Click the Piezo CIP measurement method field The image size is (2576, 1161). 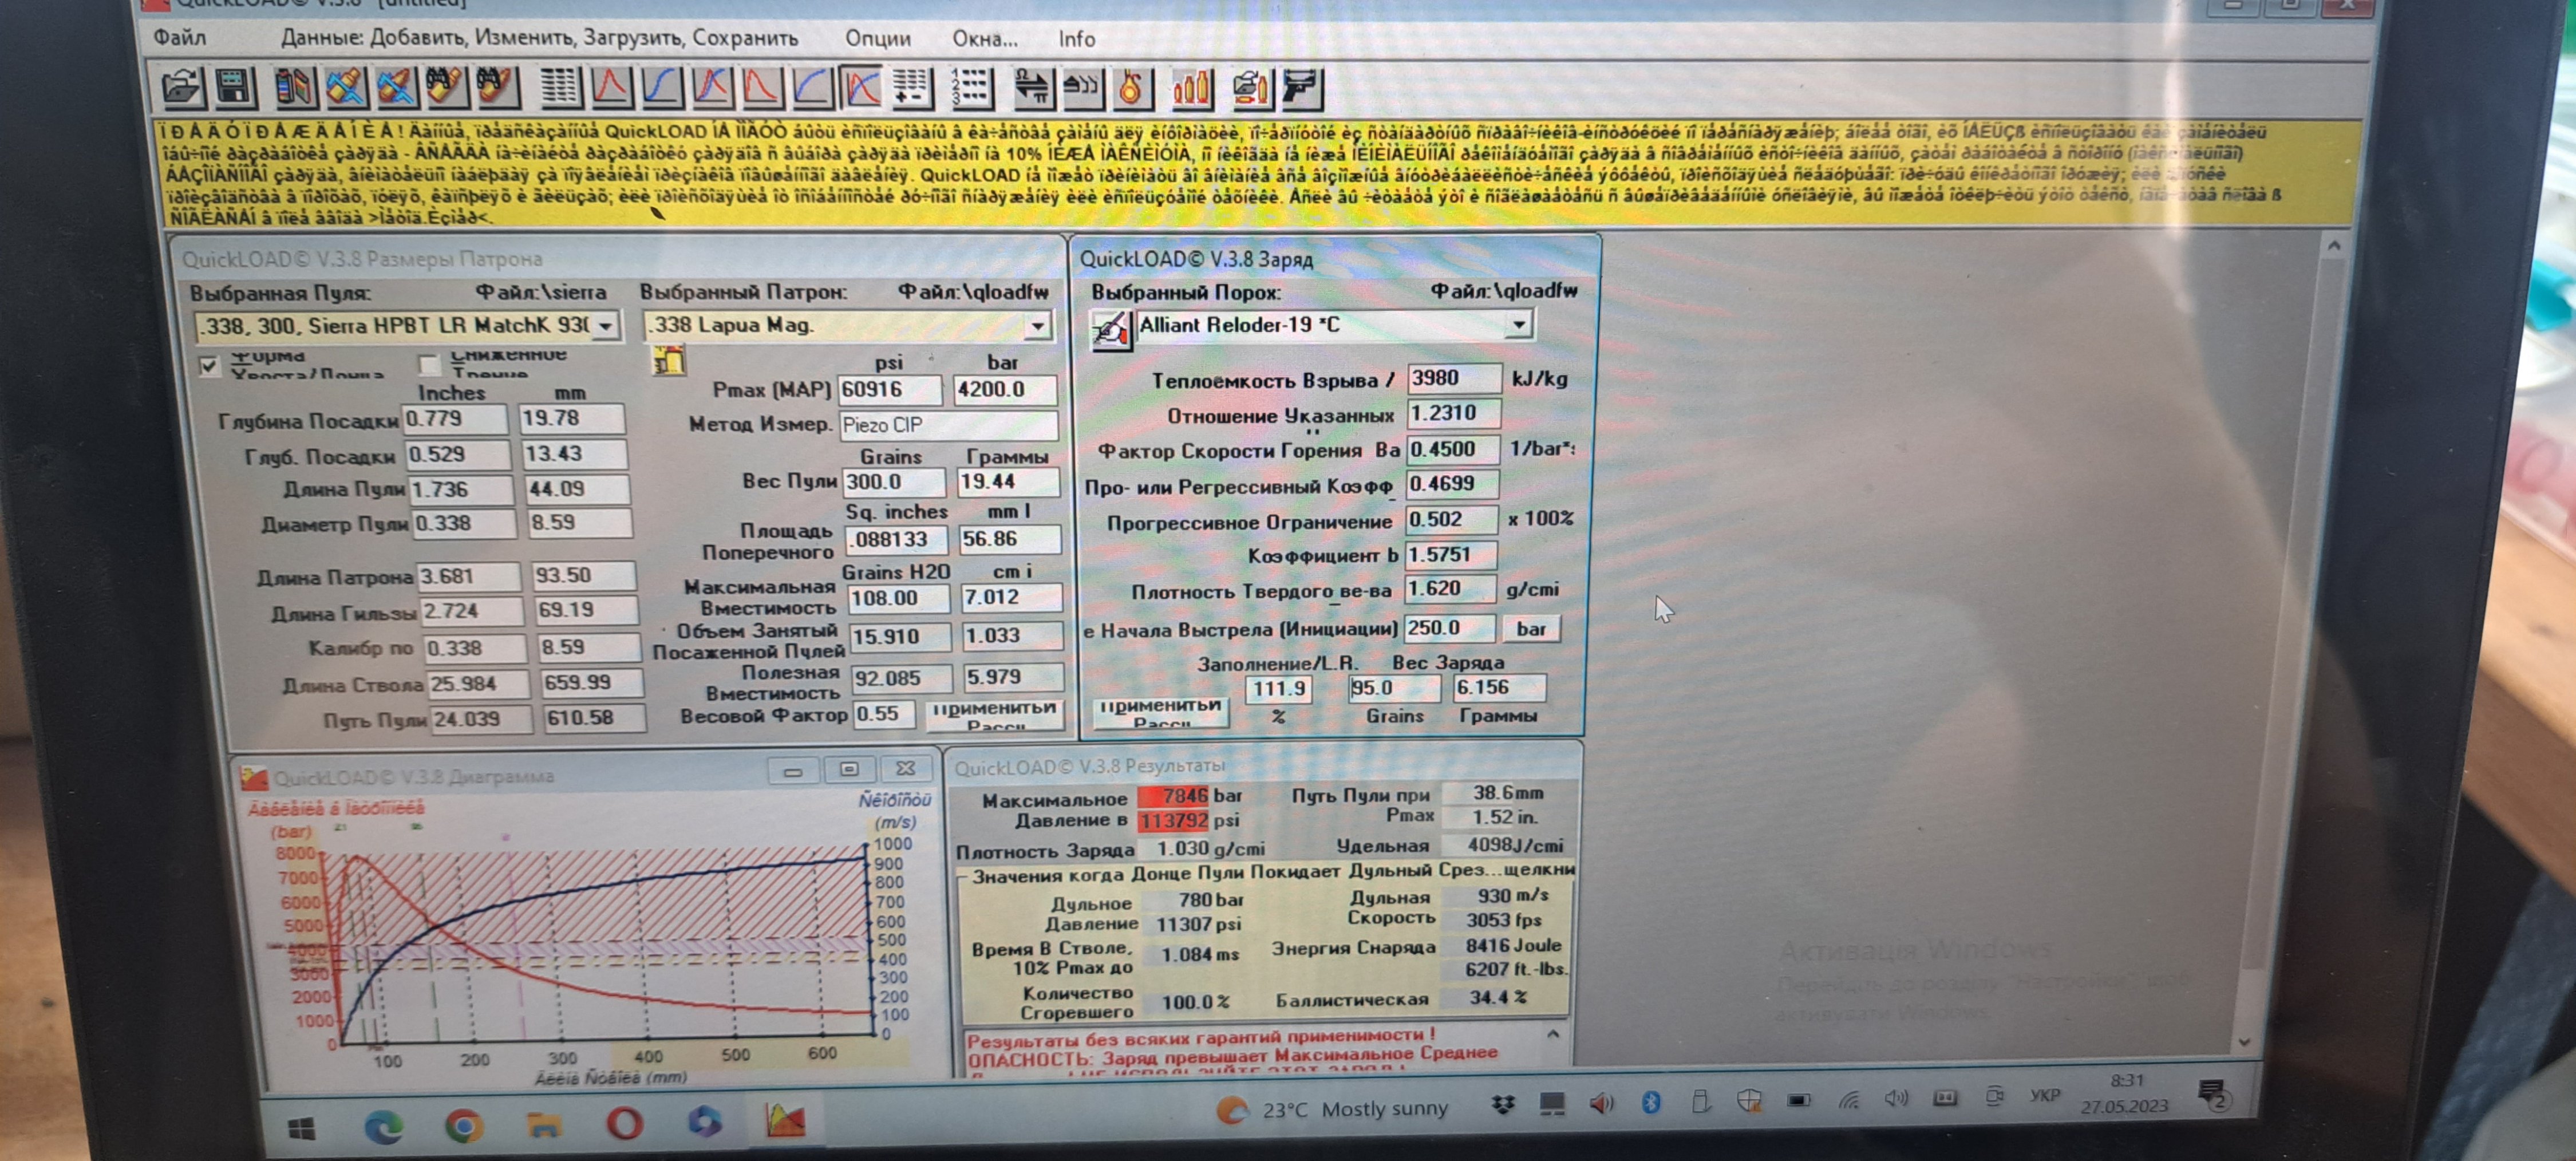[948, 425]
